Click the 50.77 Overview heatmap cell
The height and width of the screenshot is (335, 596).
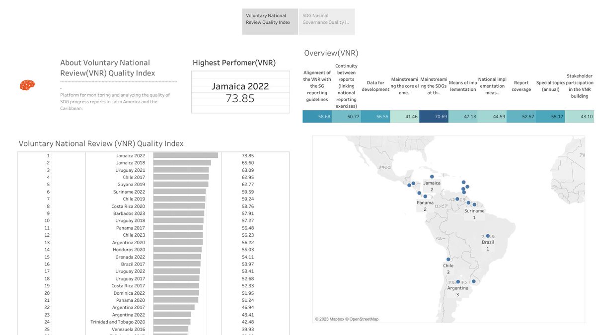346,117
